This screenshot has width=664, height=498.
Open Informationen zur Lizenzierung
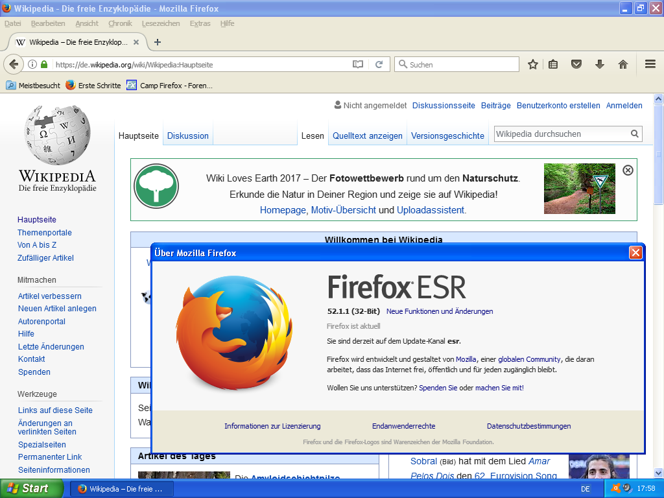point(272,426)
